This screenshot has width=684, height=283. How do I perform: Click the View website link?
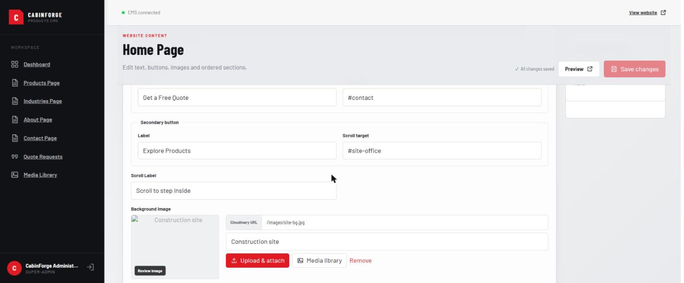643,13
